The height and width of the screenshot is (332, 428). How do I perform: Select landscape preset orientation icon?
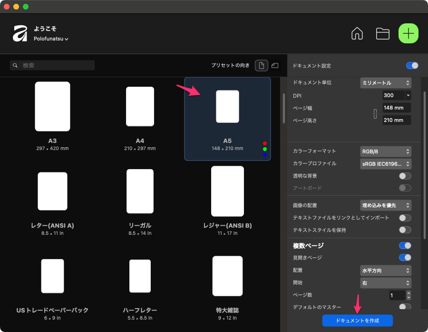pyautogui.click(x=275, y=65)
